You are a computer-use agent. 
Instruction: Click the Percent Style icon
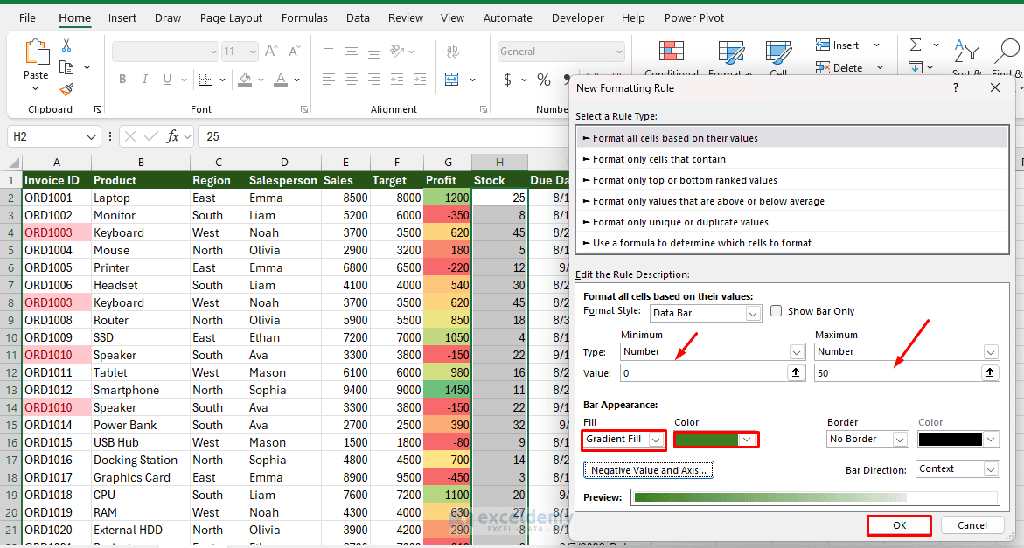543,80
